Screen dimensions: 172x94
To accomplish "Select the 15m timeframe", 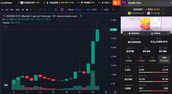I will 17,10.
